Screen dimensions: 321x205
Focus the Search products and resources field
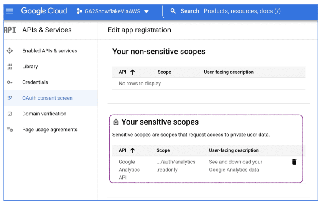tap(239, 11)
